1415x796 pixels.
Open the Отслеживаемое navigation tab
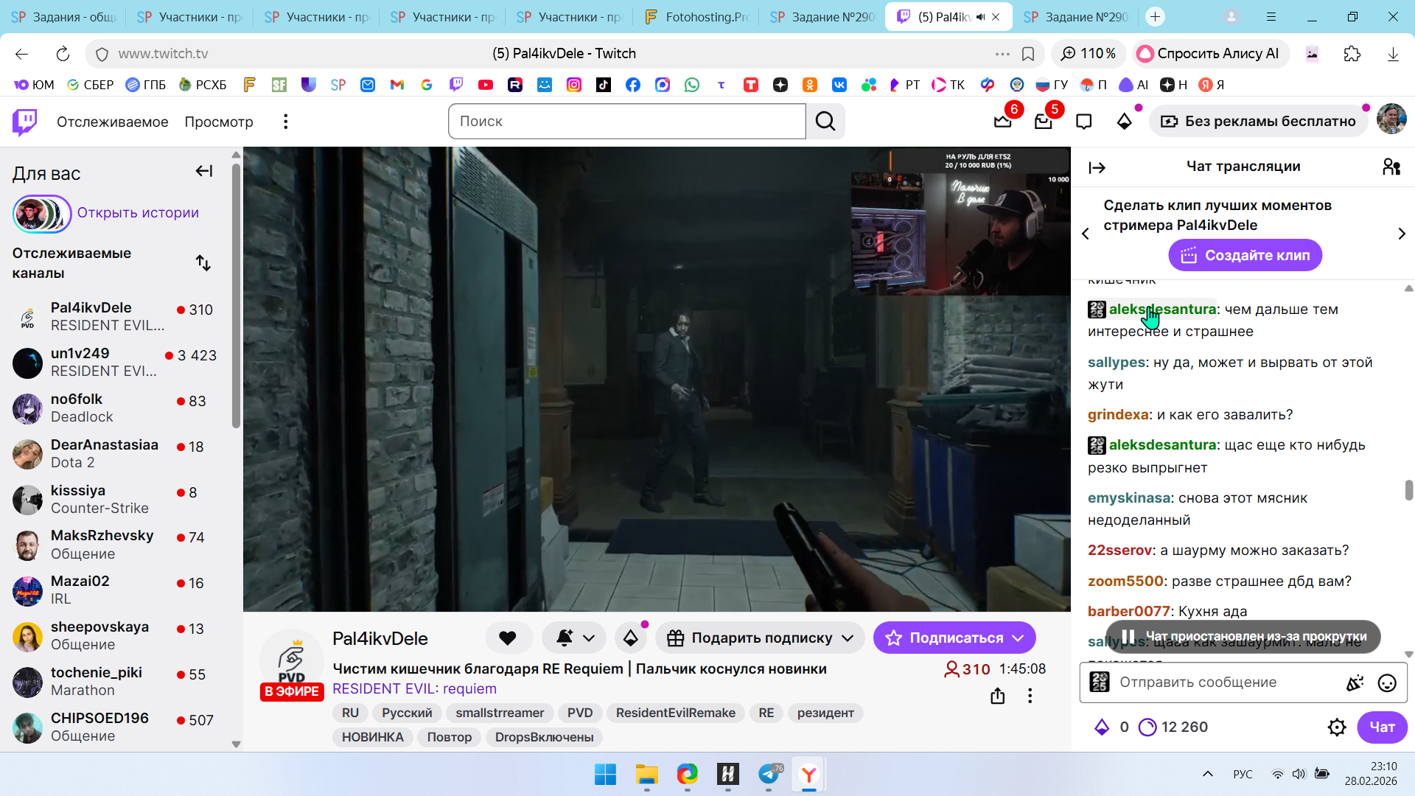coord(113,122)
